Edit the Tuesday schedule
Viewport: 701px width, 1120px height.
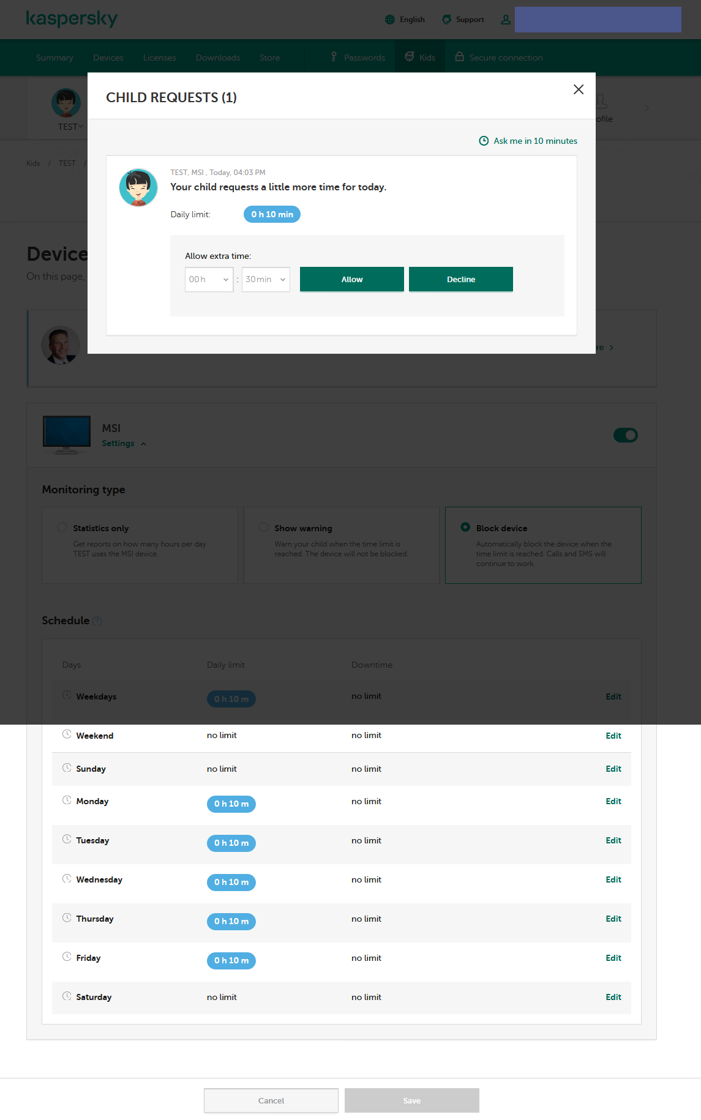tap(613, 840)
